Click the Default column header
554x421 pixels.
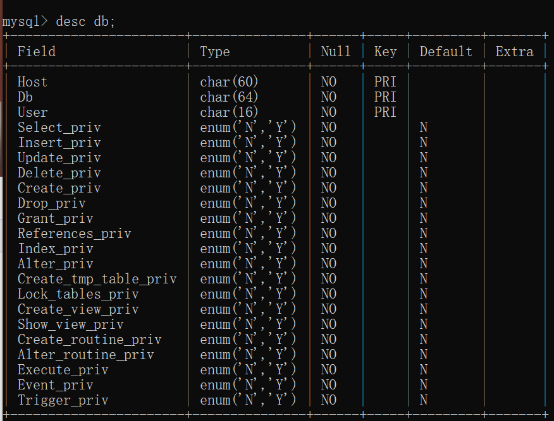coord(446,52)
